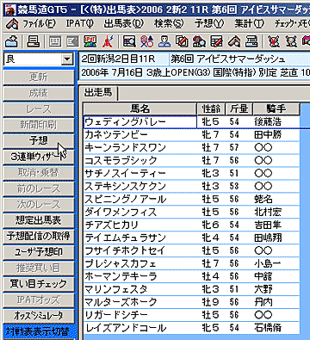The height and width of the screenshot is (340, 310).
Task: Click the 対戦表表示切替 button
Action: pos(39,331)
